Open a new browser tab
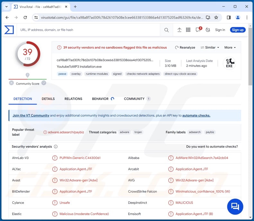Screen dimensions: 254x221 pyautogui.click(x=75, y=7)
